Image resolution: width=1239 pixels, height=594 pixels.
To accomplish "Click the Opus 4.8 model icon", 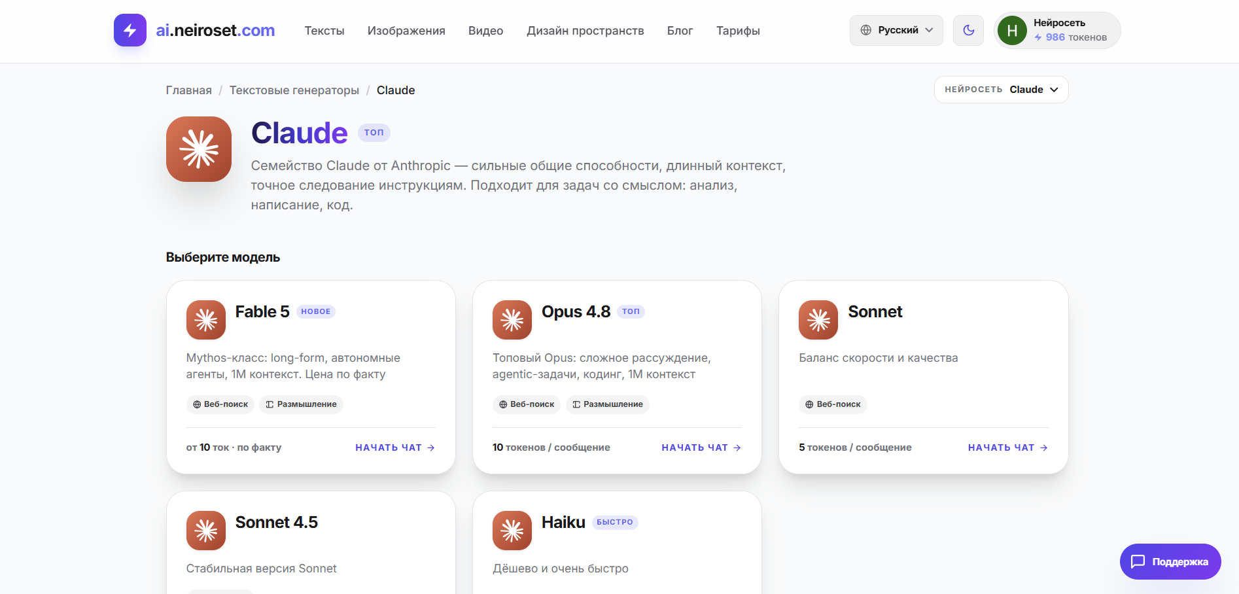I will tap(512, 320).
